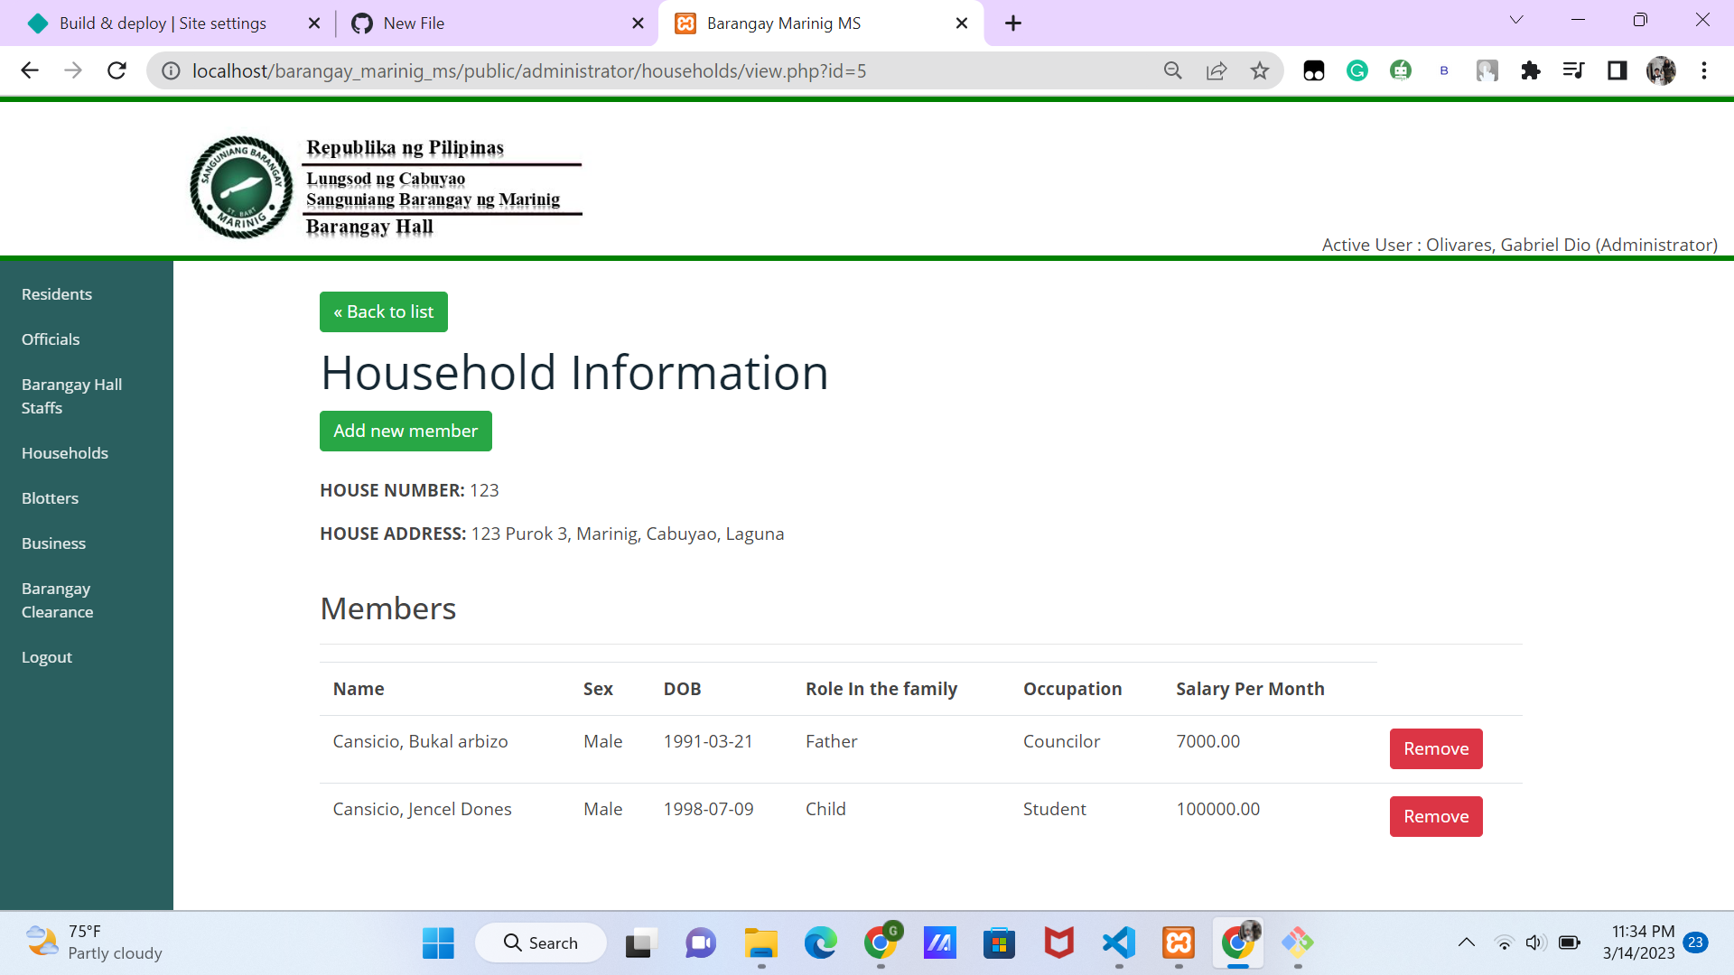Select Barangay Clearance sidebar item

coord(57,600)
